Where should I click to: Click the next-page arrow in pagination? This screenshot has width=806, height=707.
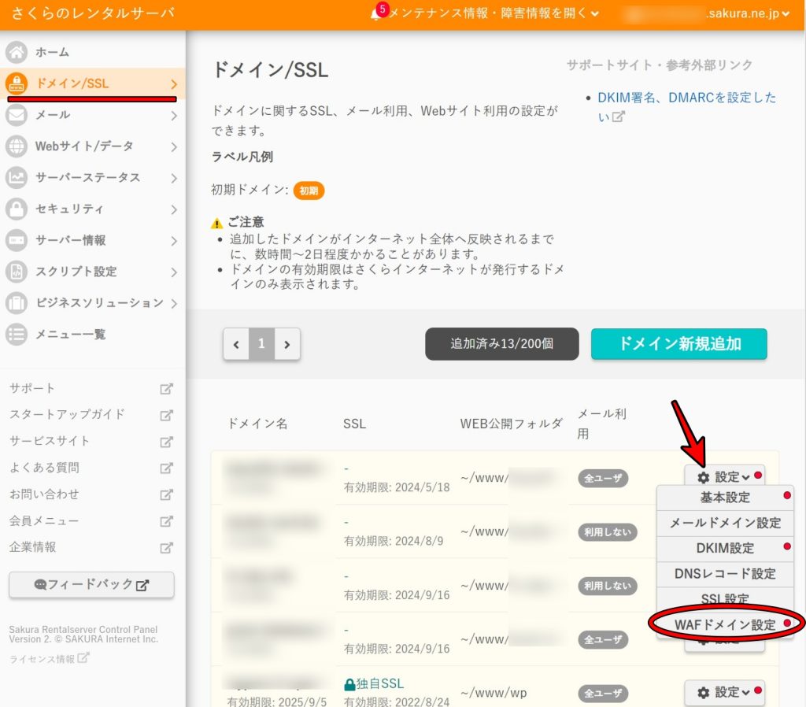(x=286, y=344)
